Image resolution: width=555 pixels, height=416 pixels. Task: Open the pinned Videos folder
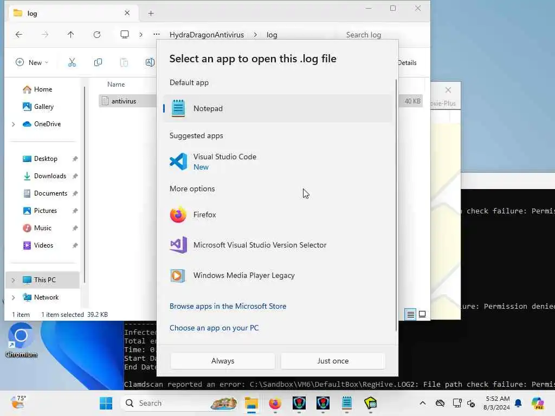pyautogui.click(x=43, y=245)
